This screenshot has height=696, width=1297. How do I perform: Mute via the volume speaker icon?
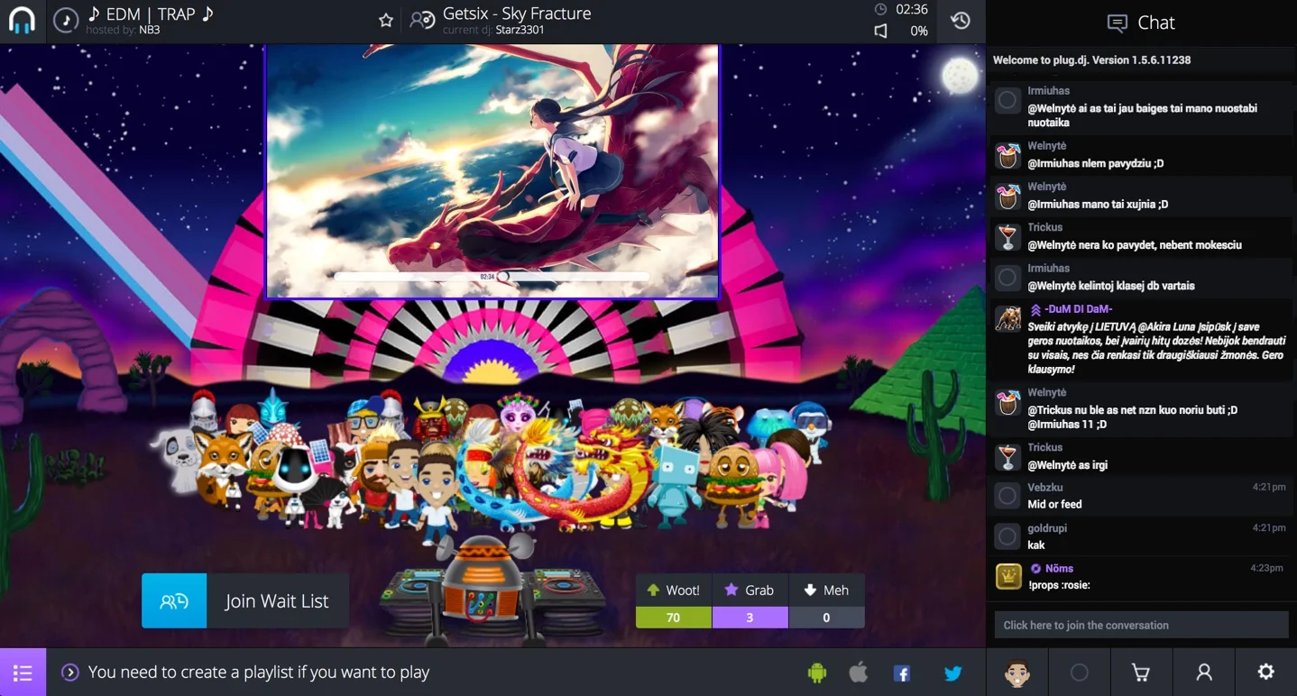881,31
